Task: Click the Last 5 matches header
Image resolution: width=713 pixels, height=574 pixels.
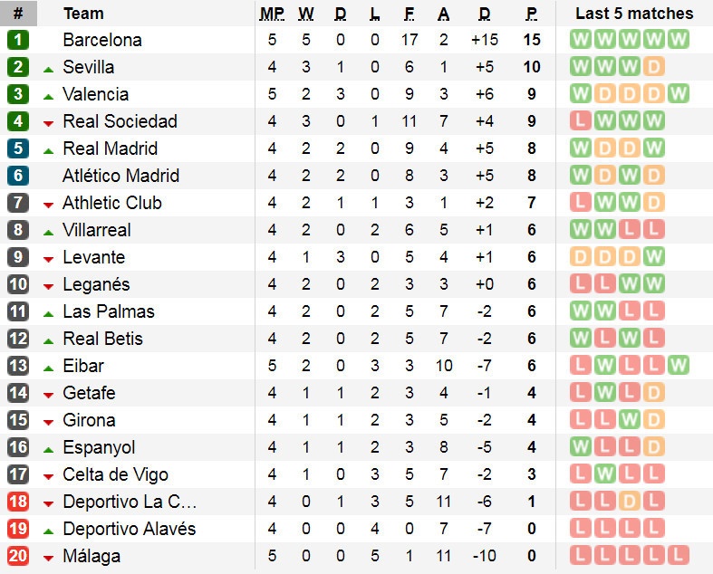Action: point(634,14)
